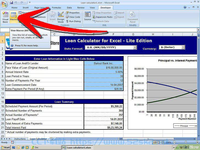Click the select-all corner of the grid
This screenshot has width=200, height=150.
[2, 34]
